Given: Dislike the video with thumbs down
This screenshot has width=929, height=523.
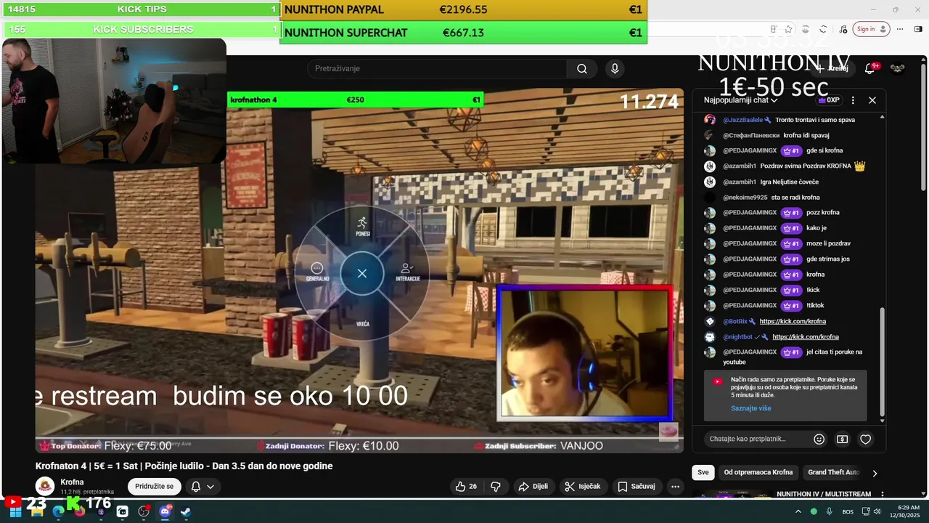Looking at the screenshot, I should [x=496, y=486].
